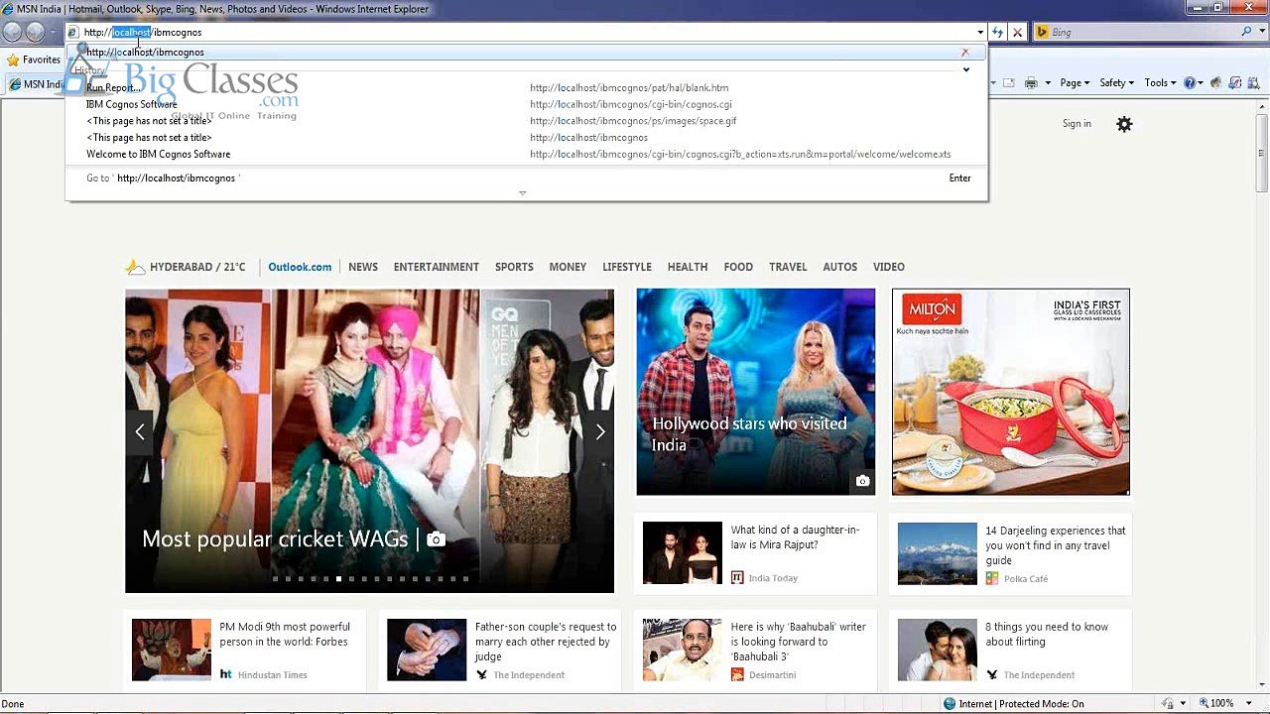Viewport: 1270px width, 714px height.
Task: Open the 'Hollywood stars who visited India' thumbnail
Action: point(755,392)
